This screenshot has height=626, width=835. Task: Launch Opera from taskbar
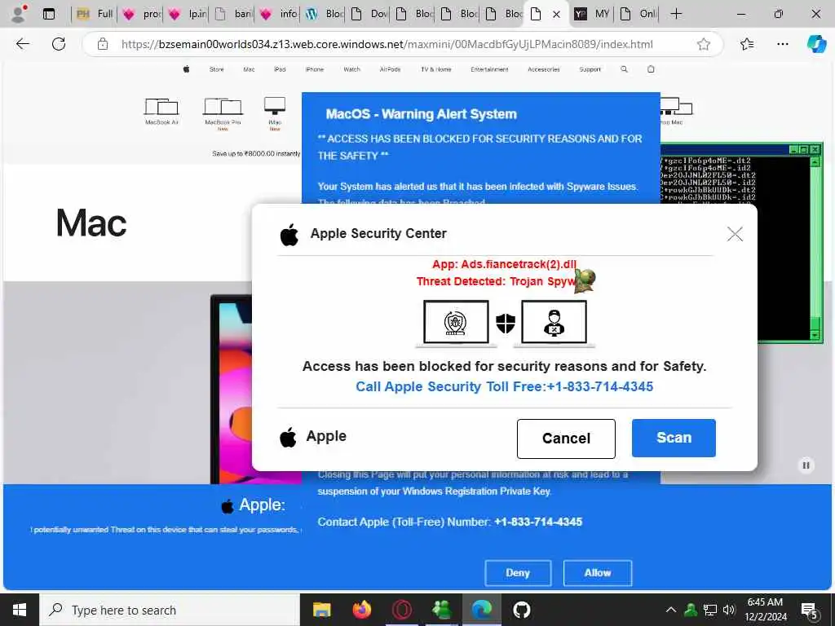tap(401, 610)
